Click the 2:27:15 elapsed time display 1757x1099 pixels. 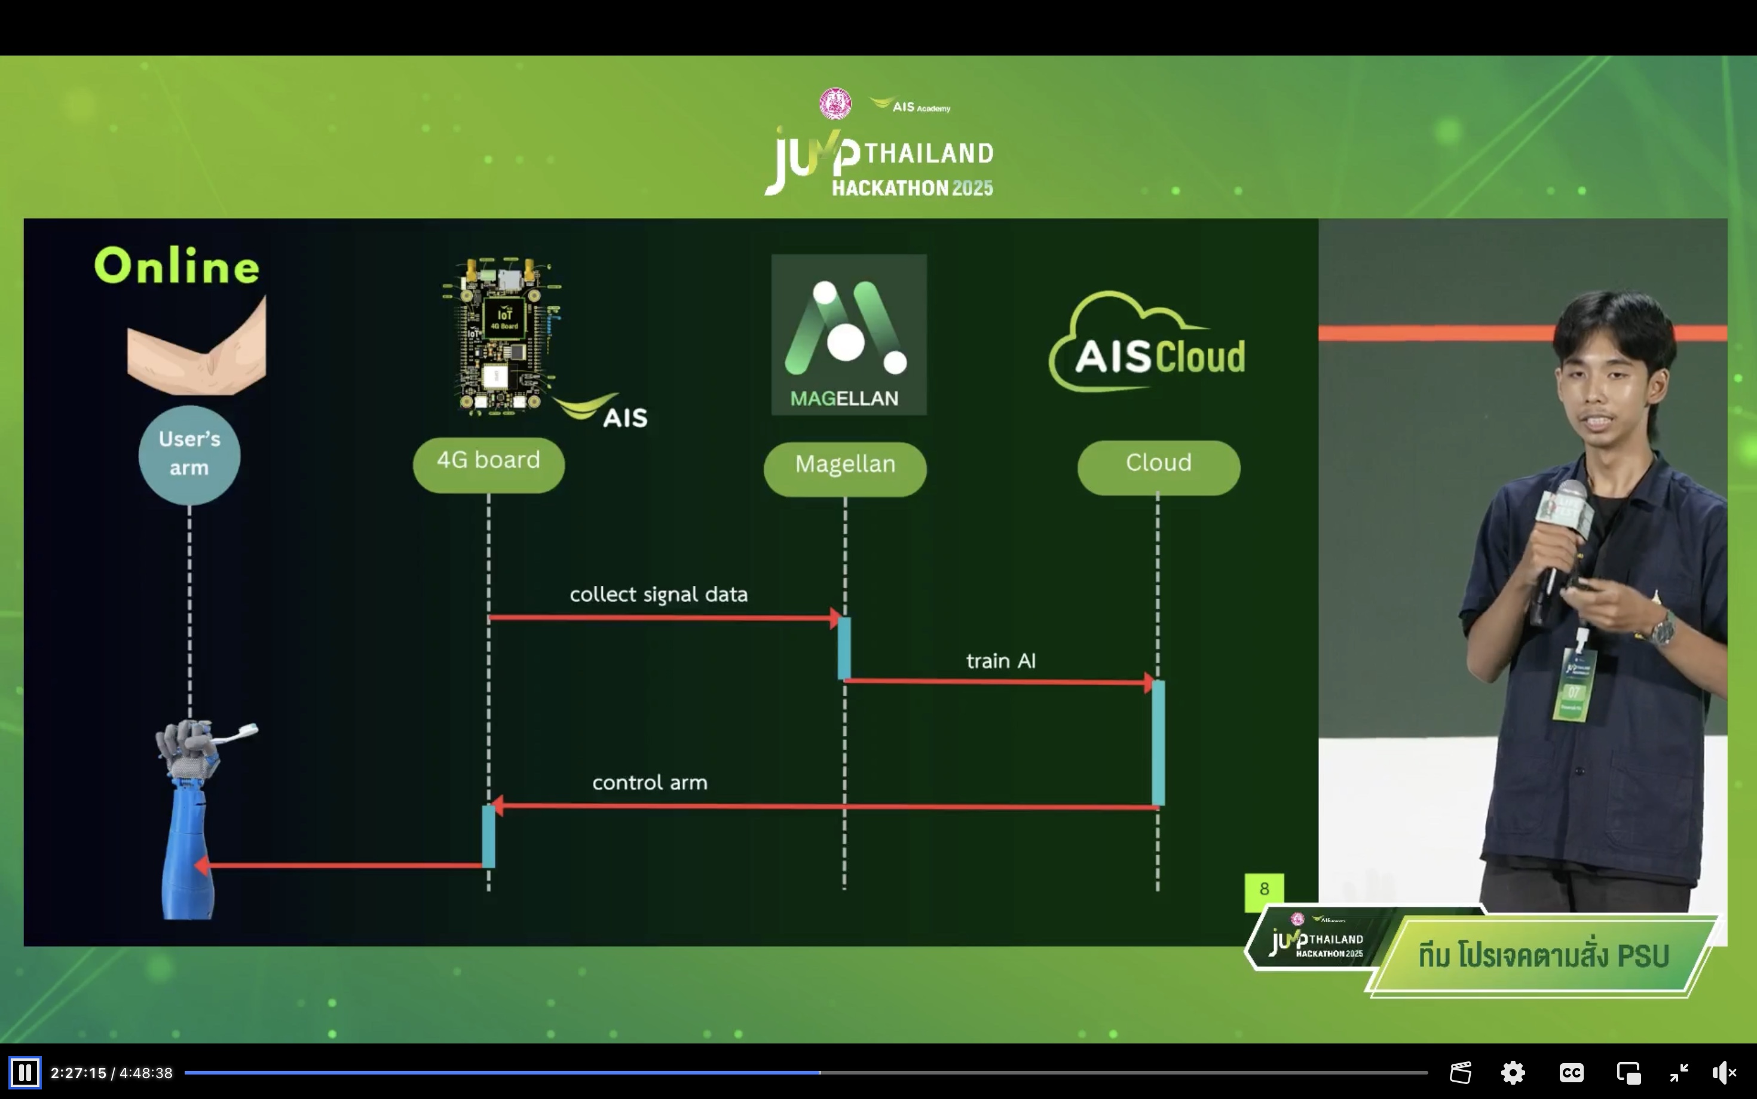[x=78, y=1073]
